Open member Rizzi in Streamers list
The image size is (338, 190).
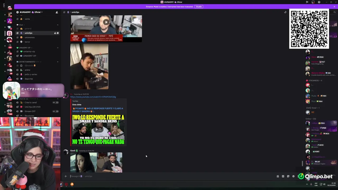320,101
